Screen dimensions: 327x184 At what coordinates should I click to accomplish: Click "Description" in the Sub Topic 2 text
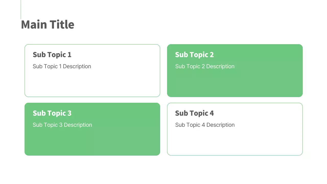[x=220, y=66]
